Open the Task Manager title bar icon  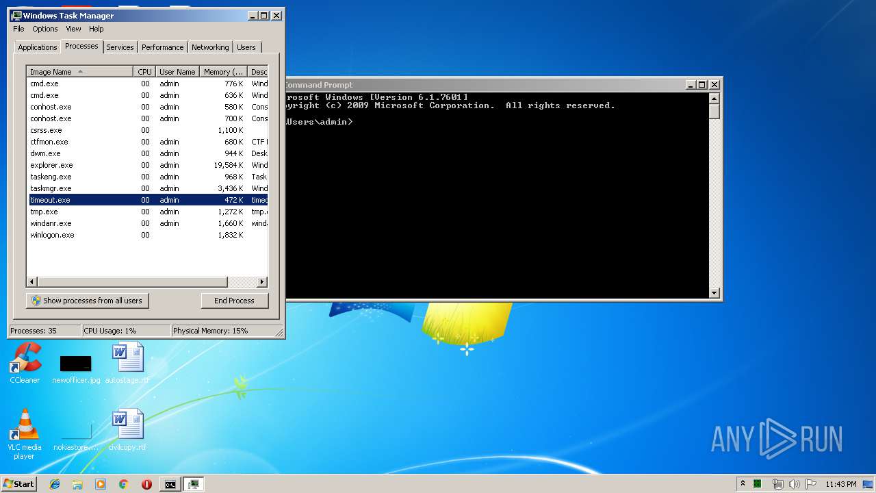click(16, 15)
